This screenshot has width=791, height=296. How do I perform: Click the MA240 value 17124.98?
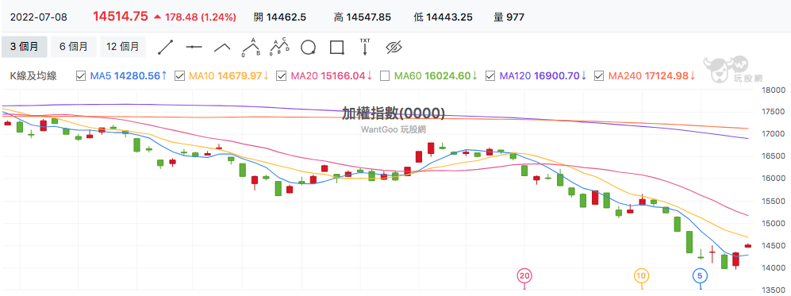tap(666, 76)
